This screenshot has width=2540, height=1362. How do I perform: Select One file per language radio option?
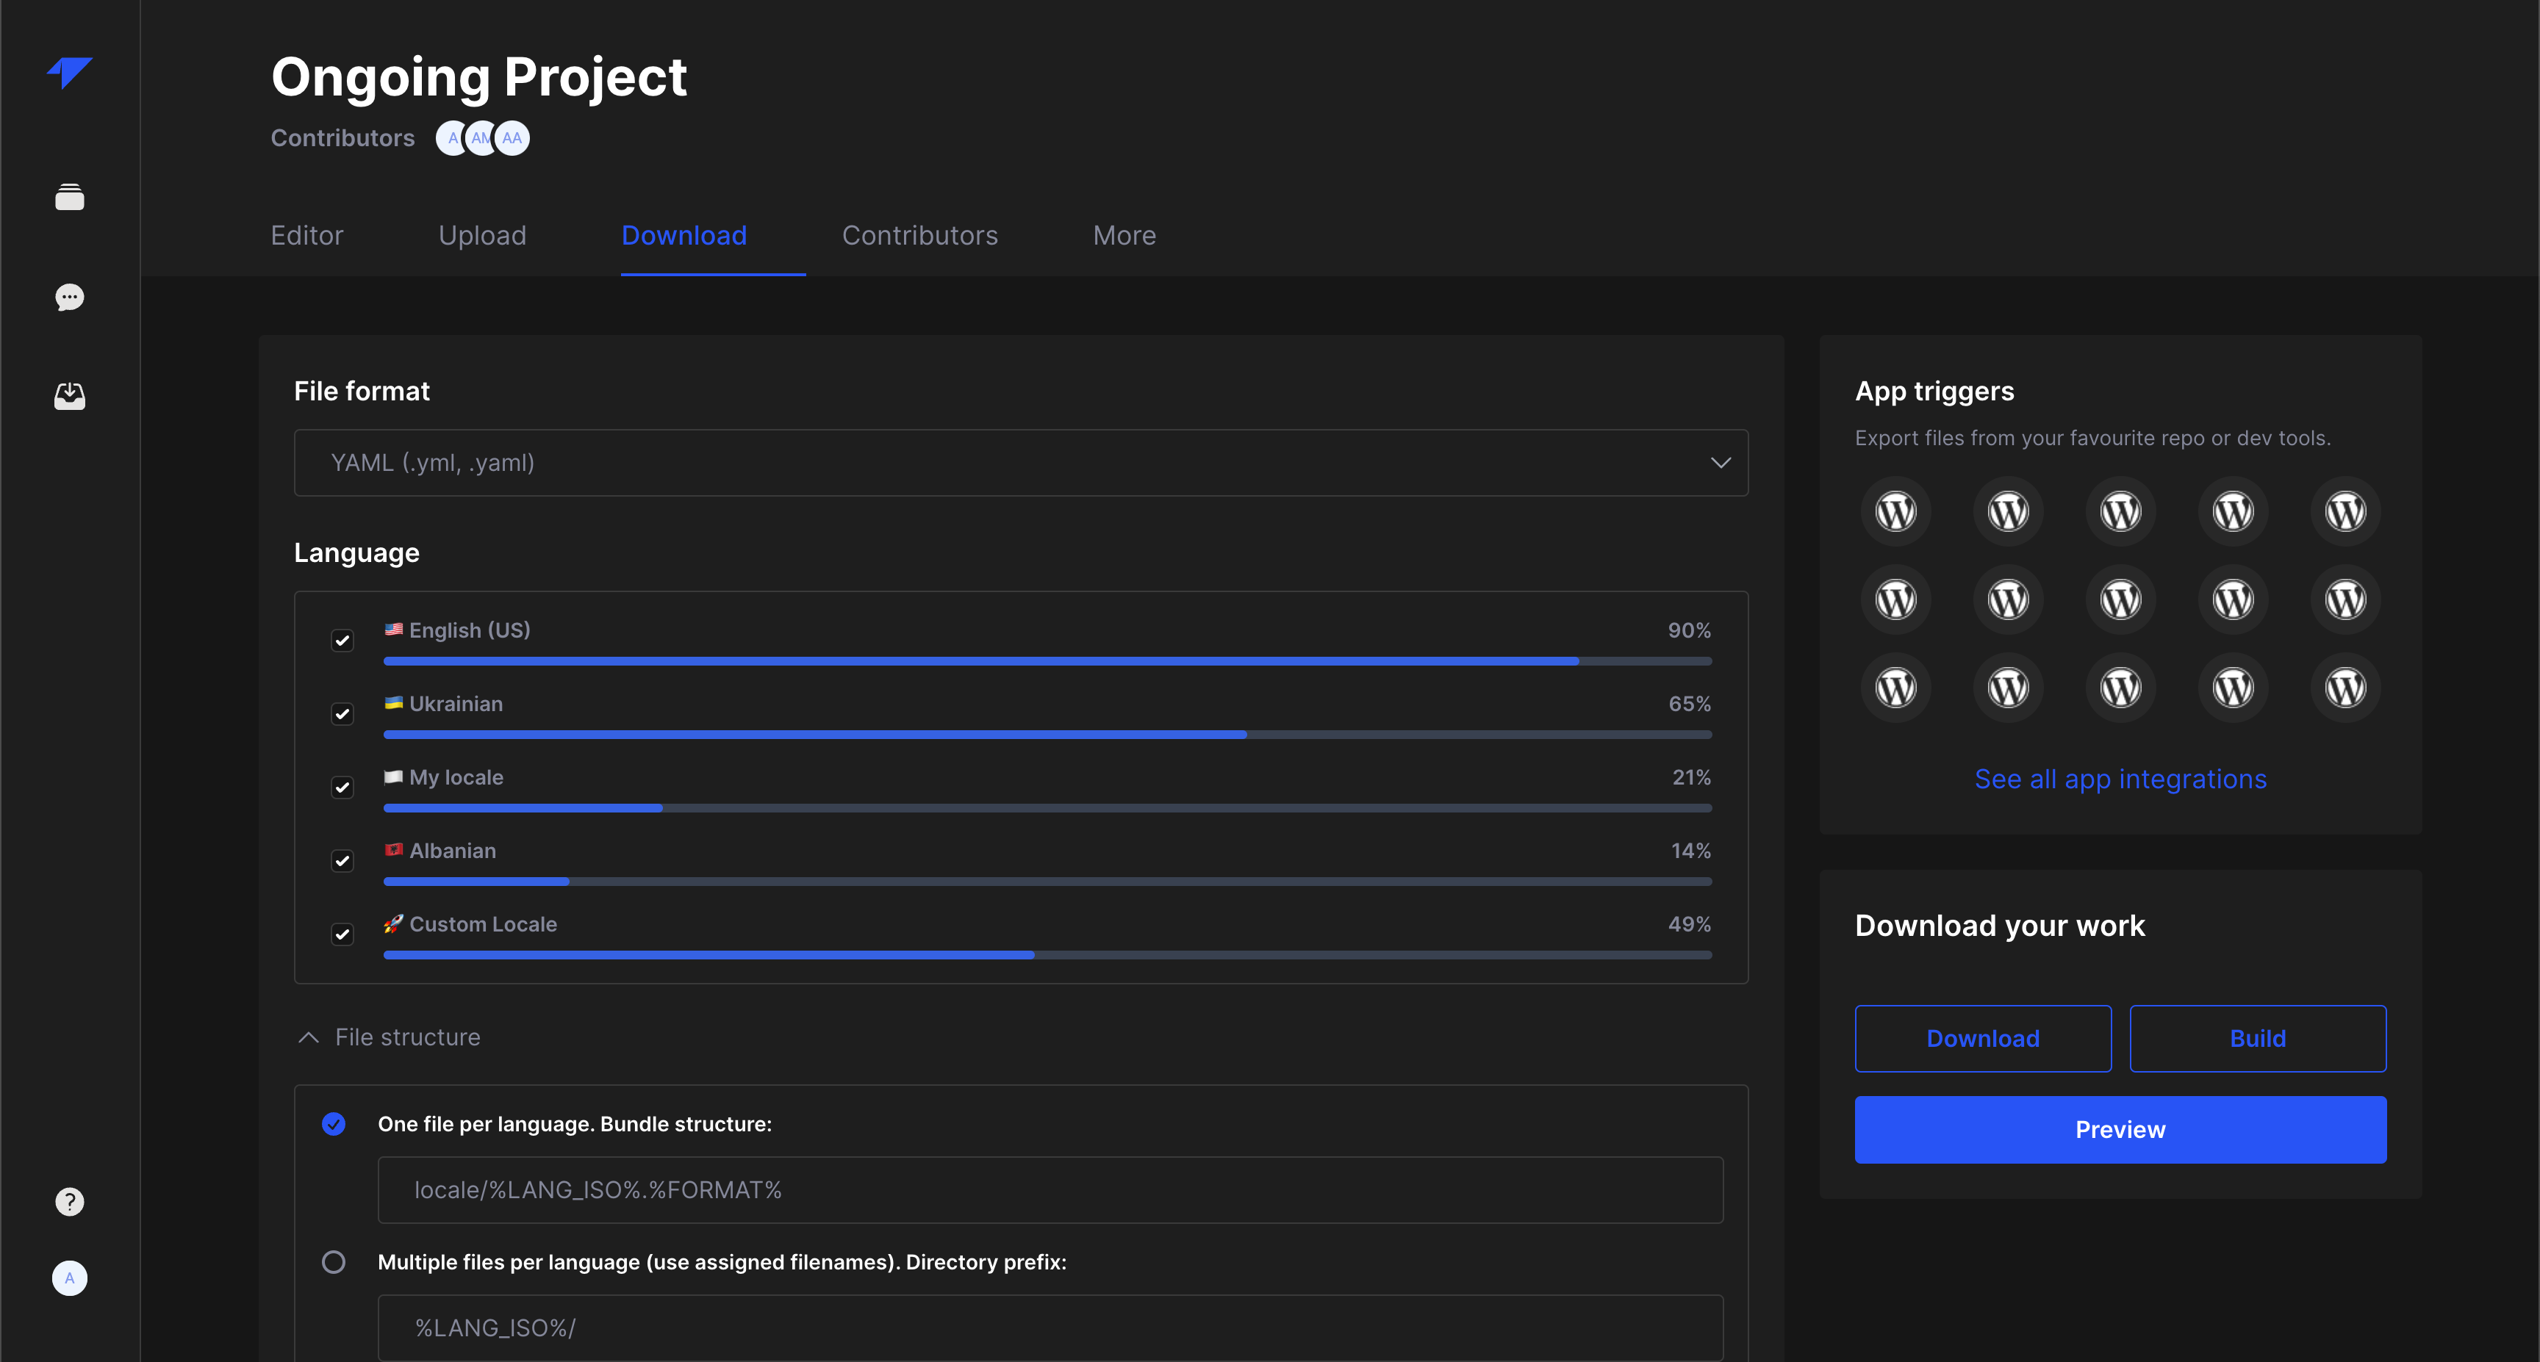click(333, 1123)
